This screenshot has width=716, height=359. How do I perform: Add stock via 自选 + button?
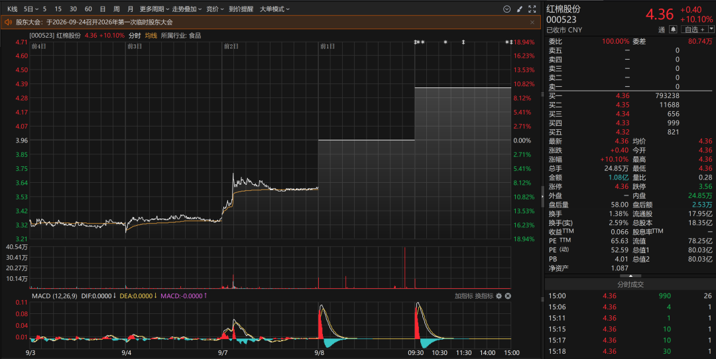pos(694,29)
